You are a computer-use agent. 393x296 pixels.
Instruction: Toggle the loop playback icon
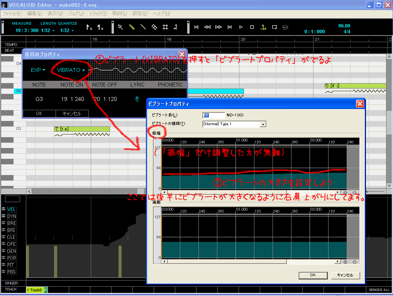click(x=274, y=27)
